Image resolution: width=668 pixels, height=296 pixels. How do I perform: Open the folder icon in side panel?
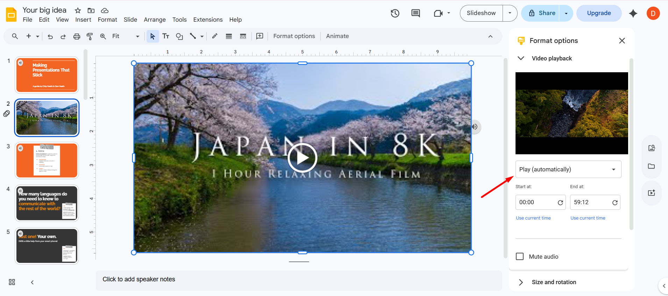(651, 166)
